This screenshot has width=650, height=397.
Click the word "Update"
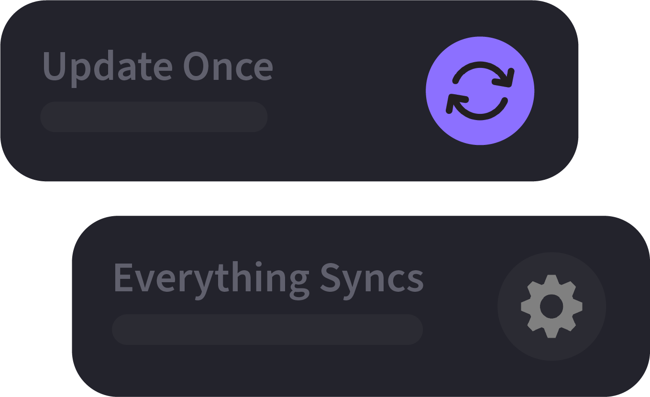click(x=107, y=66)
